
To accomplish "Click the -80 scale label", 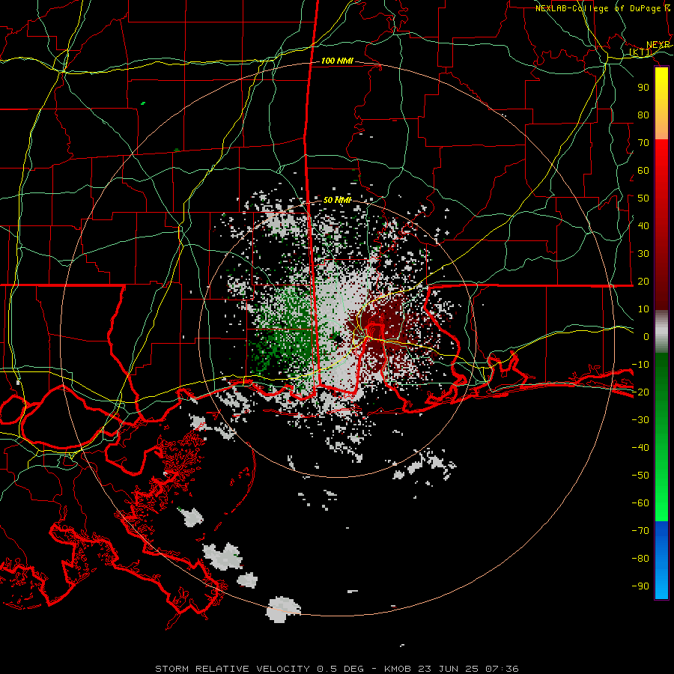I will (640, 559).
